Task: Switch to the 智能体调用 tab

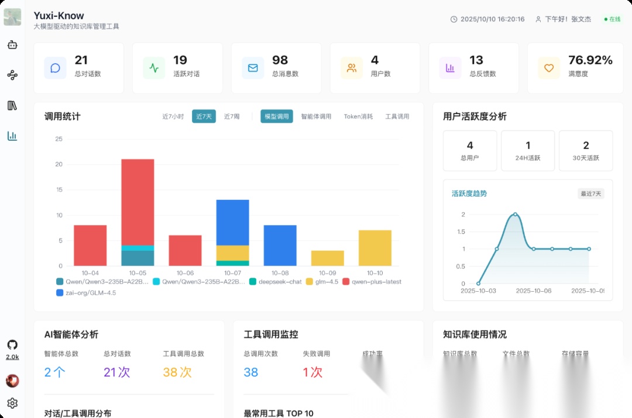Action: 315,116
